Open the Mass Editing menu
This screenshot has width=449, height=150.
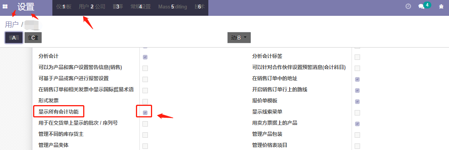pyautogui.click(x=173, y=7)
